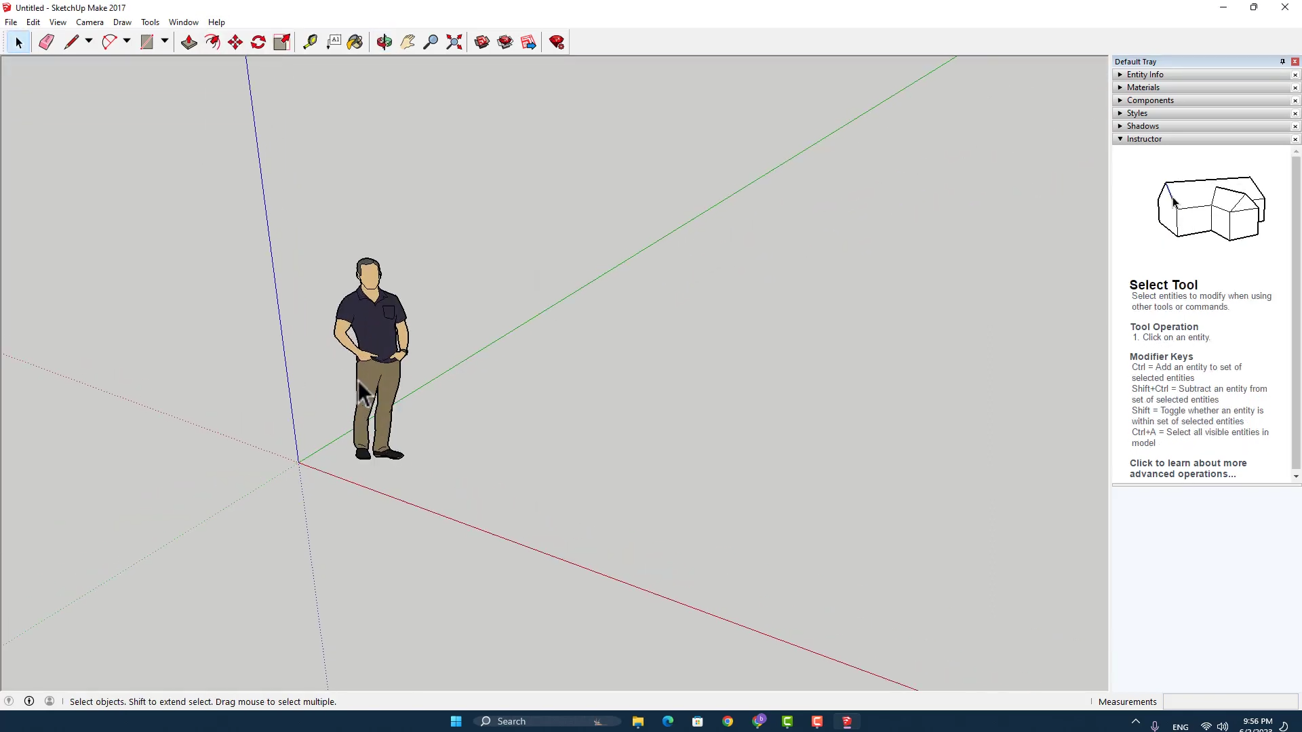This screenshot has height=732, width=1302.
Task: Select the Pan hand tool
Action: tap(408, 42)
